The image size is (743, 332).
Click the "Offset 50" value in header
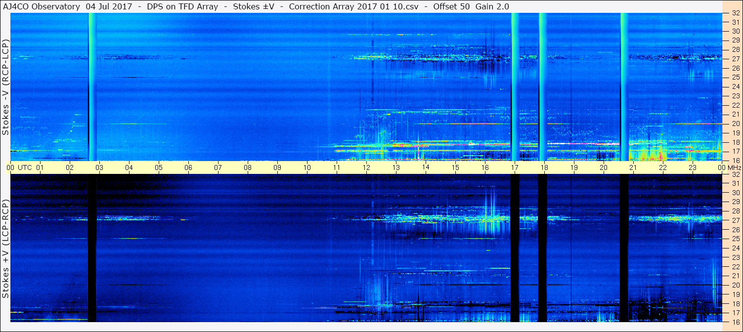coord(451,6)
